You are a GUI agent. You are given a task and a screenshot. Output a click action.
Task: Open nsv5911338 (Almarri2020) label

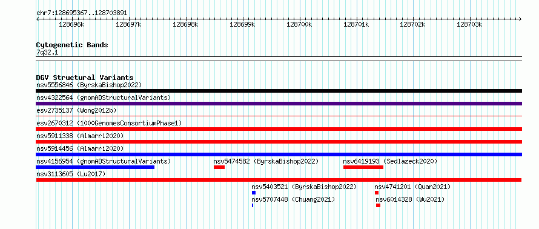(80, 136)
